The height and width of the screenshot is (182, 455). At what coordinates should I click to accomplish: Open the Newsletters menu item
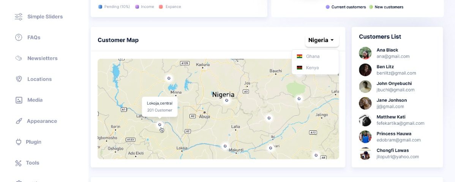tap(42, 58)
